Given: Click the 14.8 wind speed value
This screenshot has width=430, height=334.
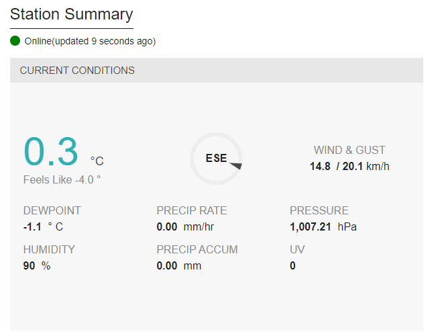Looking at the screenshot, I should (320, 167).
